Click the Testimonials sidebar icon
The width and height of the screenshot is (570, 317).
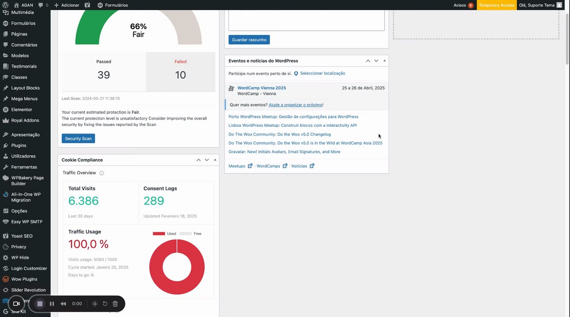(5, 66)
